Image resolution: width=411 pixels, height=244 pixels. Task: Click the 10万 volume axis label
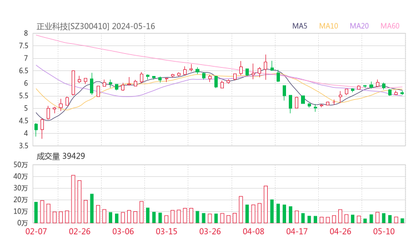point(21,211)
